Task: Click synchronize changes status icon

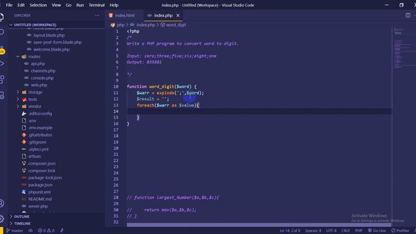Action: coord(31,231)
